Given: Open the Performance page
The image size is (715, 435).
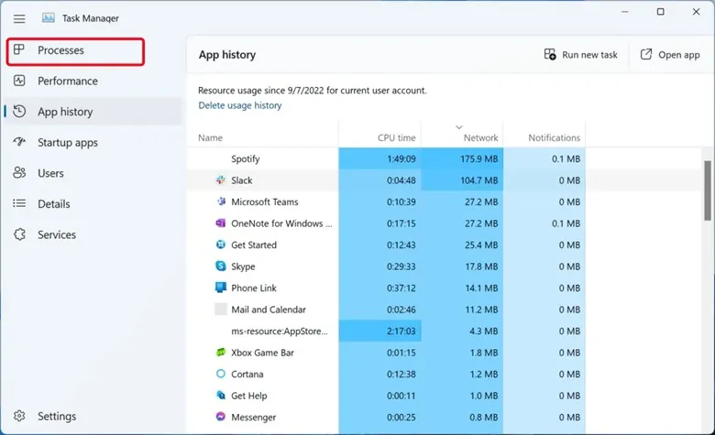Looking at the screenshot, I should click(x=93, y=82).
